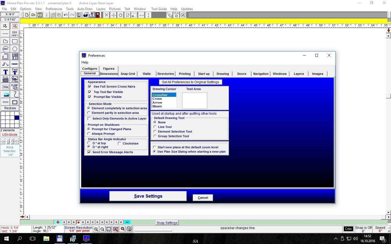Switch to the Printing tab
Viewport: 391px width, 244px height.
(x=185, y=74)
